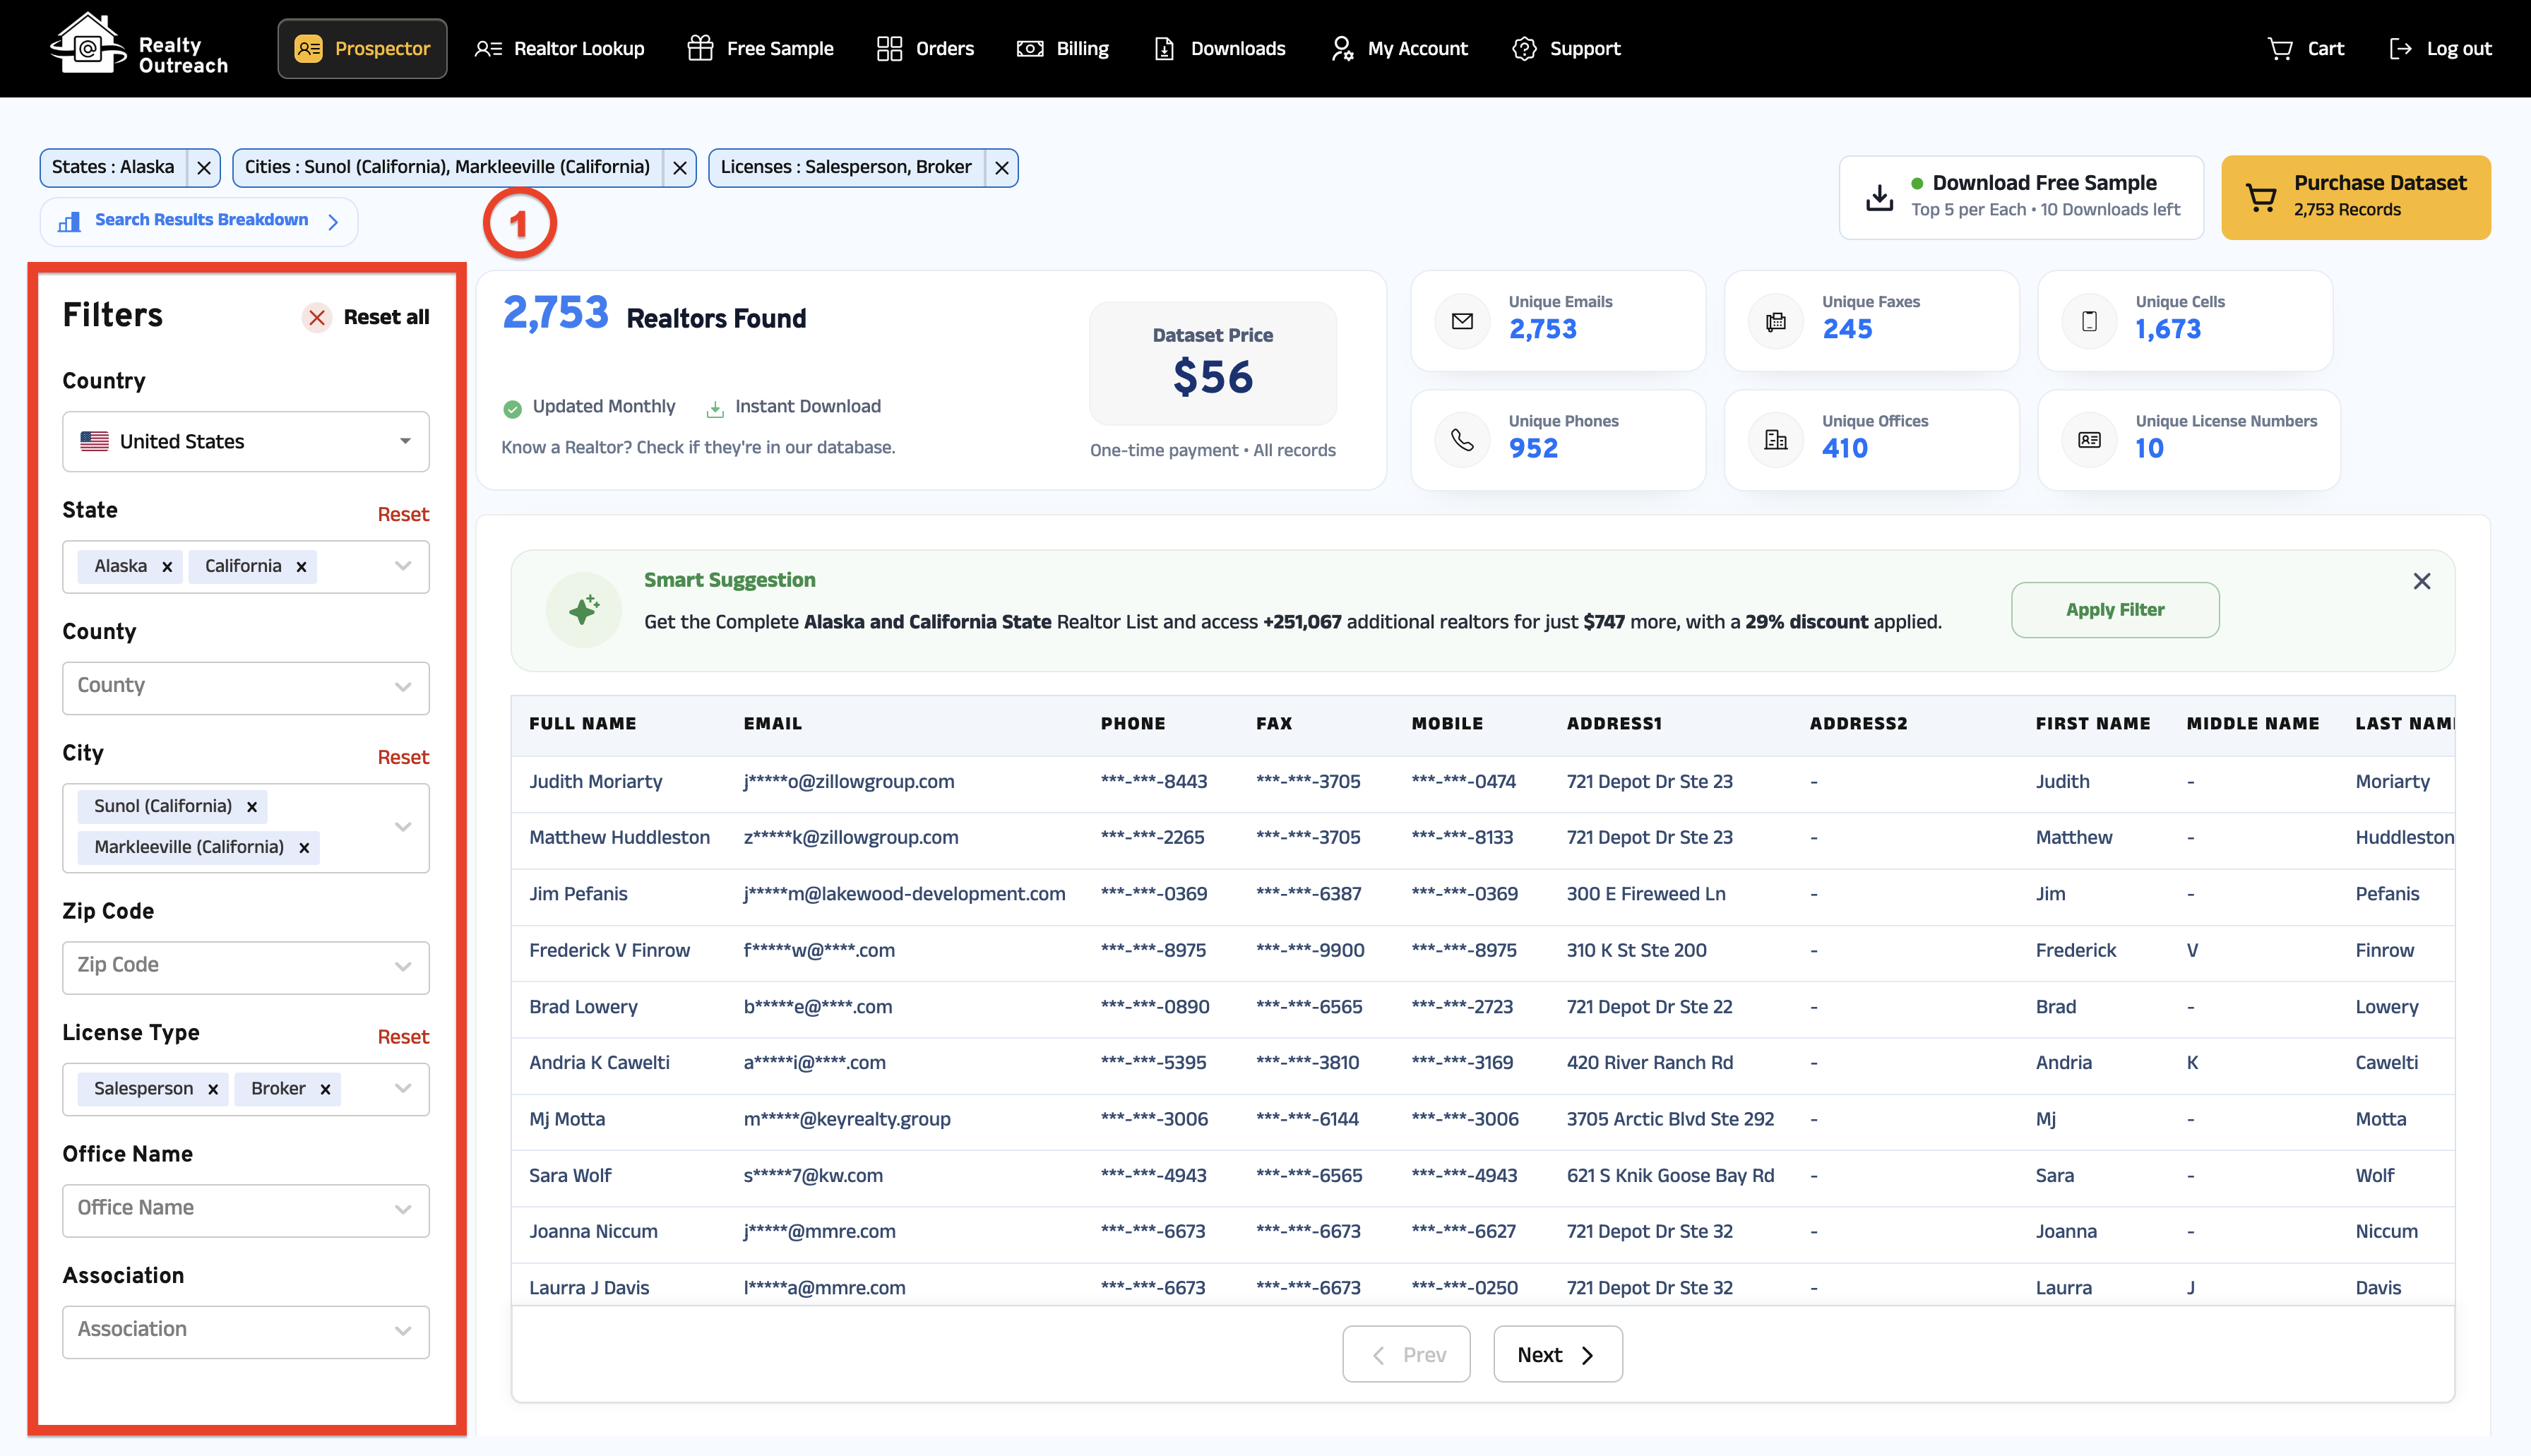Click the Search Results Breakdown chart icon
The image size is (2531, 1456).
69,221
